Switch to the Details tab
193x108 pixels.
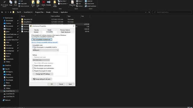pyautogui.click(x=49, y=30)
